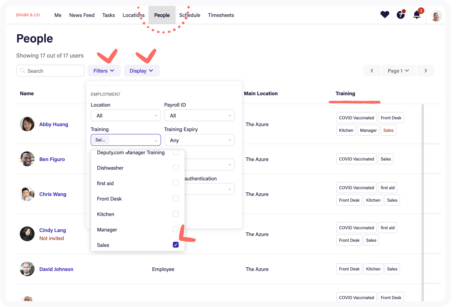Click Abby Huang's profile photo

27,124
